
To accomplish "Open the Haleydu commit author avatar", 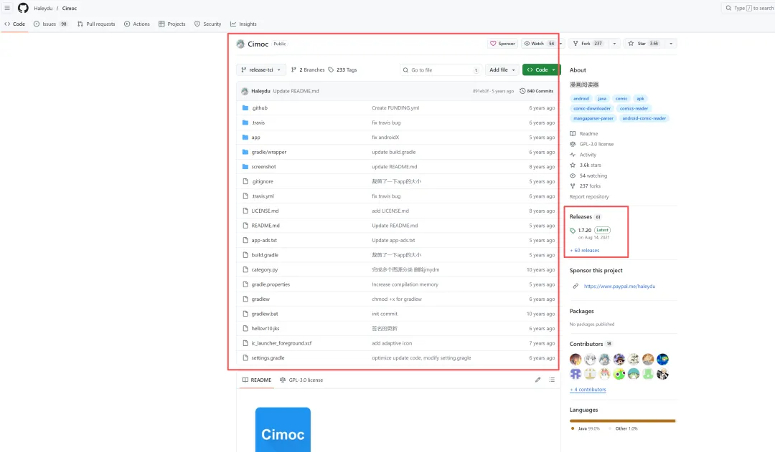I will (x=244, y=91).
